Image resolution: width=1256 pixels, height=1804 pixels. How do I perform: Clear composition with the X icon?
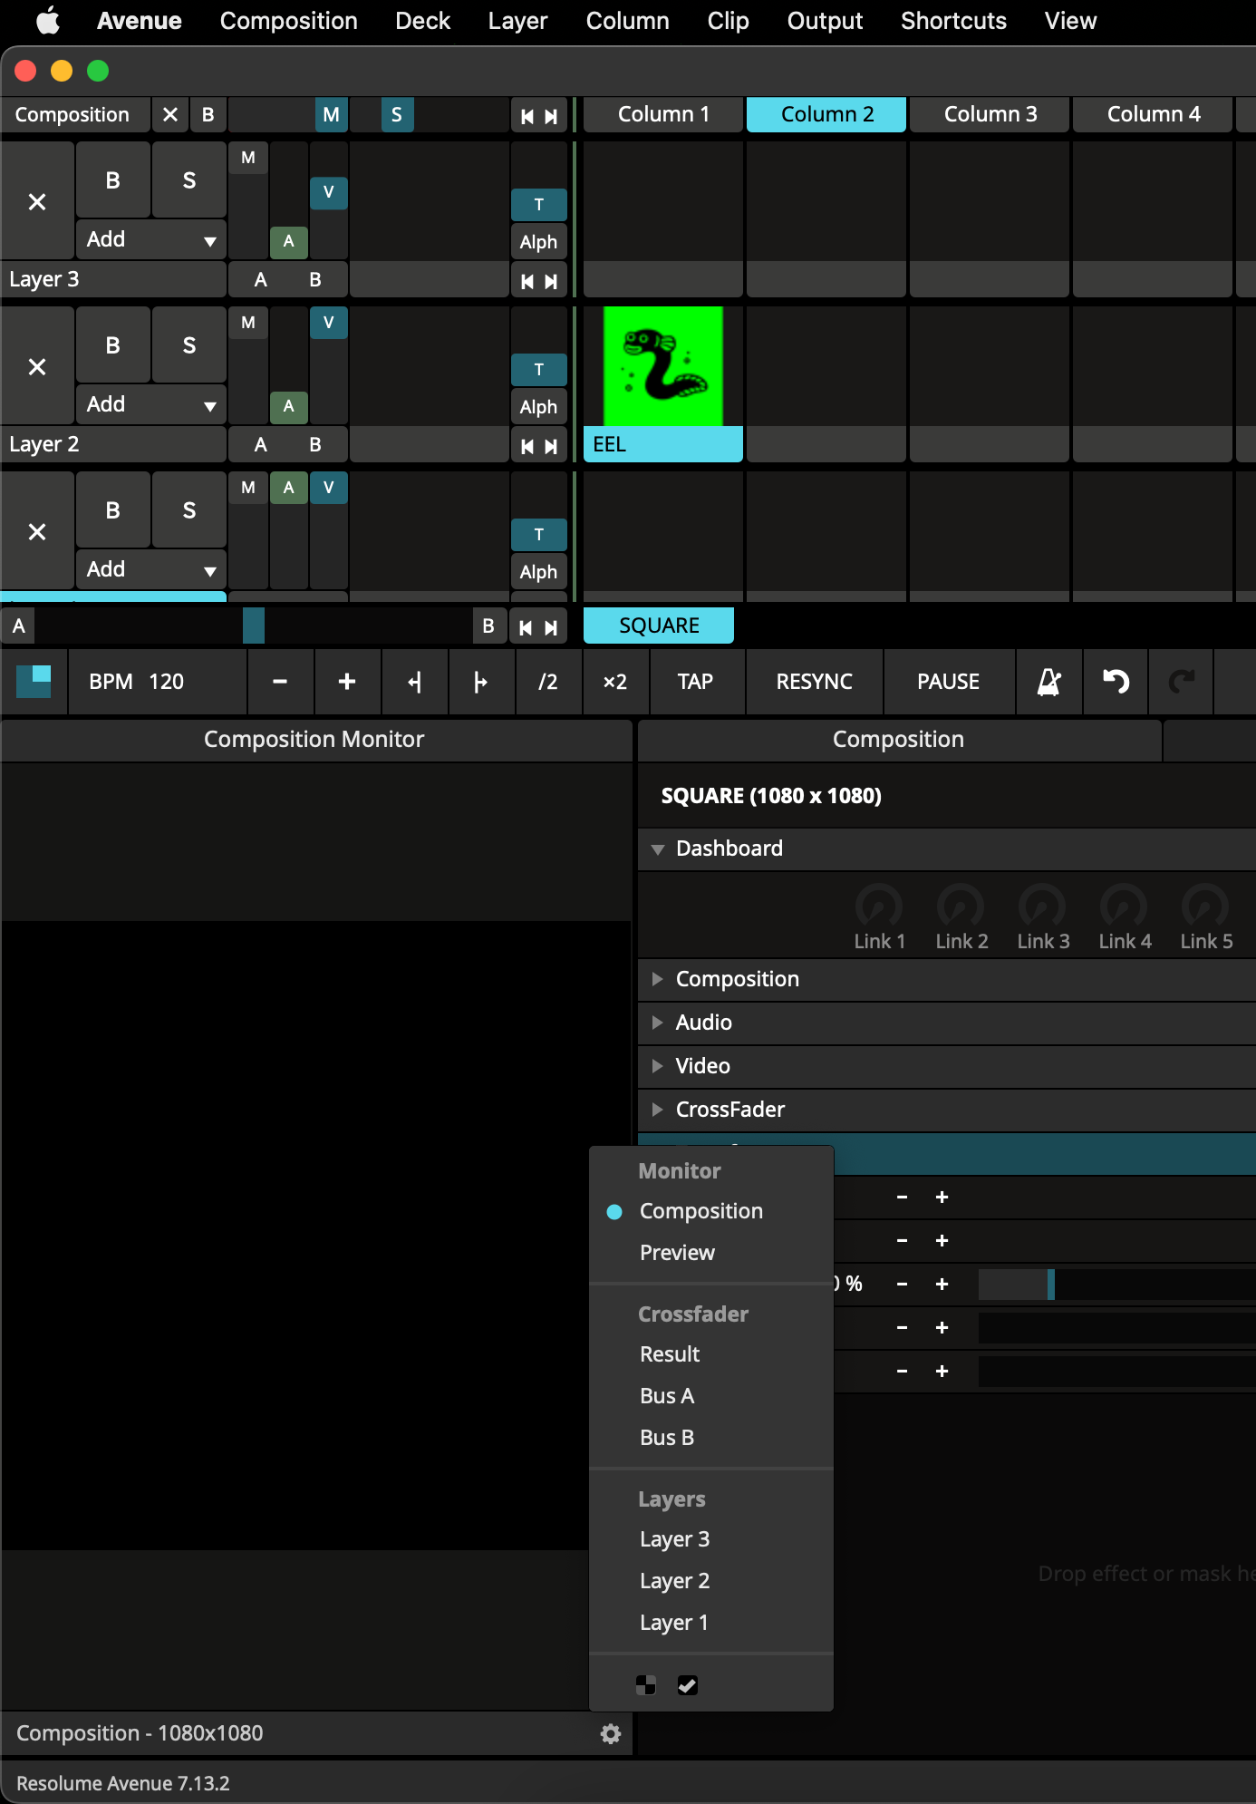[170, 115]
